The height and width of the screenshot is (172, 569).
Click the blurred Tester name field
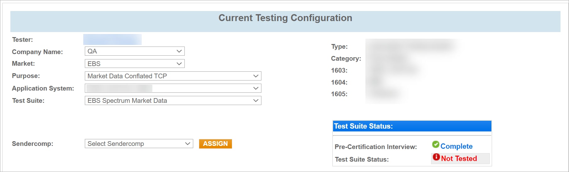pos(112,40)
